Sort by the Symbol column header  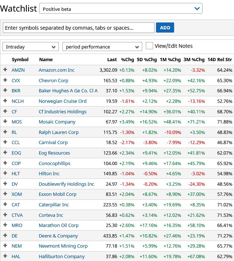pos(20,60)
